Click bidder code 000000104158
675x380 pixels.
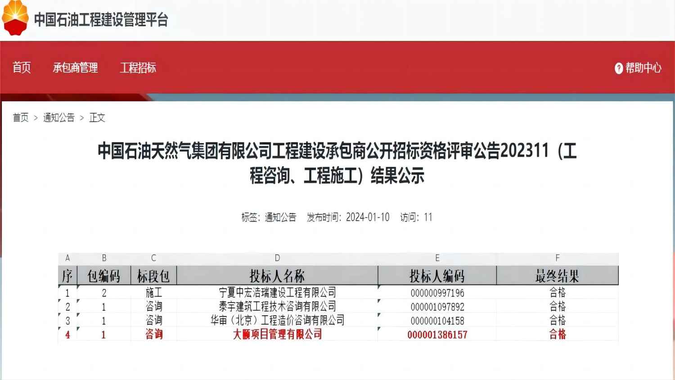(437, 321)
